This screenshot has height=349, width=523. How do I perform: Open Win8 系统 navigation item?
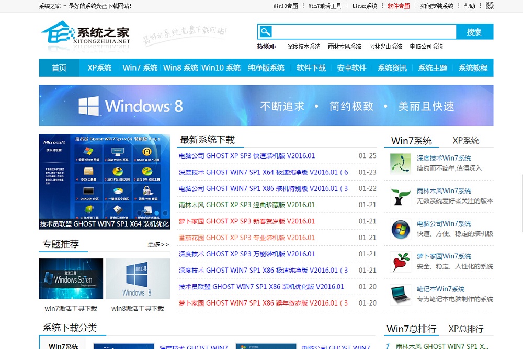click(180, 67)
